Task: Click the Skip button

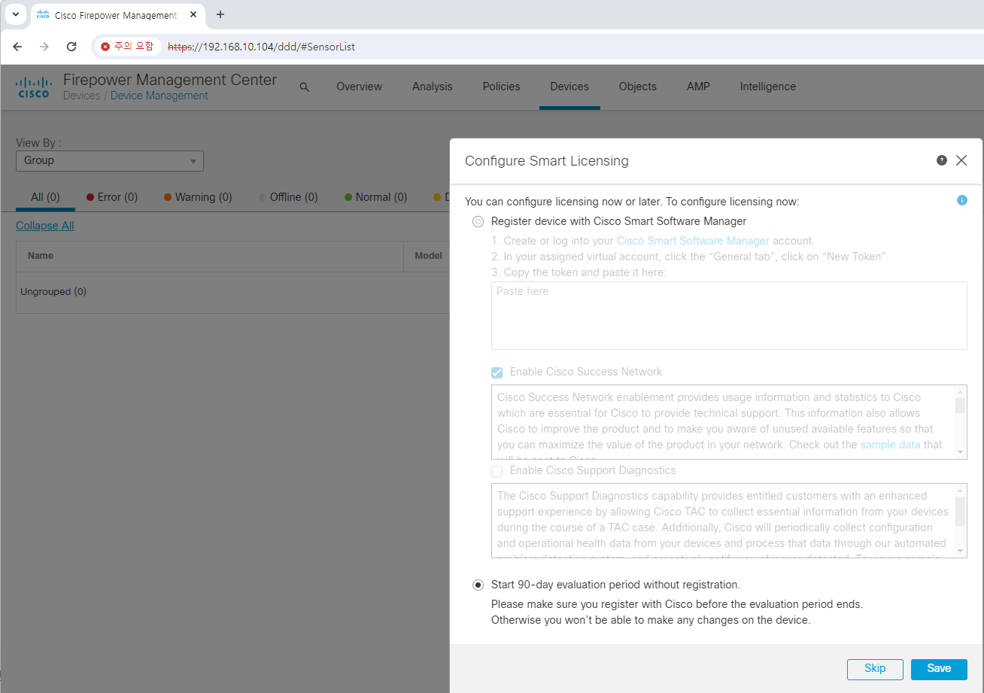Action: click(875, 669)
